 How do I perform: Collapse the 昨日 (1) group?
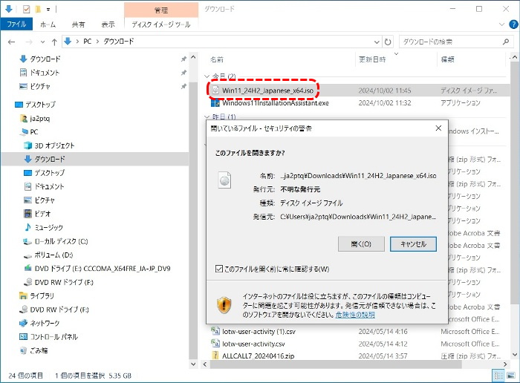coord(207,117)
